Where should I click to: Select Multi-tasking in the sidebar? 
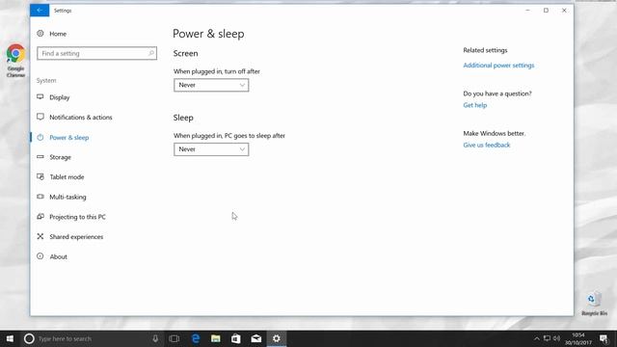pyautogui.click(x=67, y=197)
